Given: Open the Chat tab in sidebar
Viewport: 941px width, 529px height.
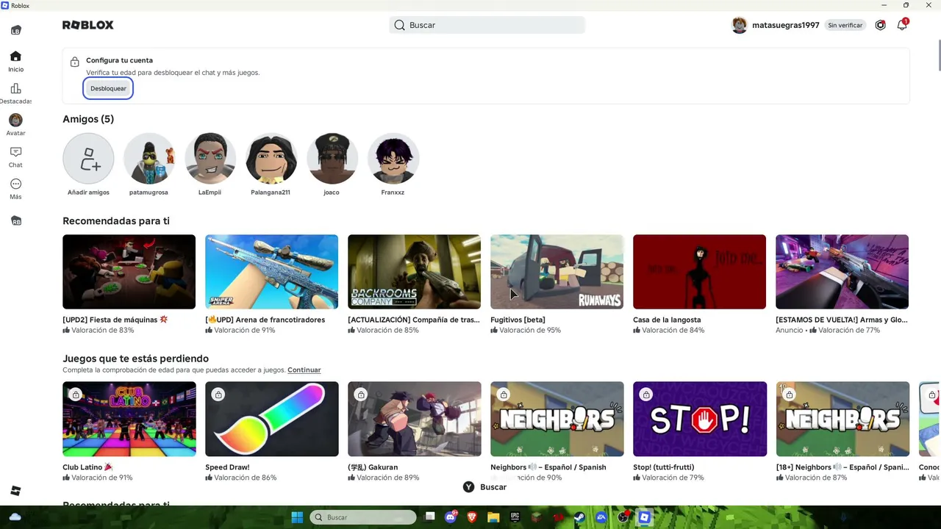Looking at the screenshot, I should point(15,156).
